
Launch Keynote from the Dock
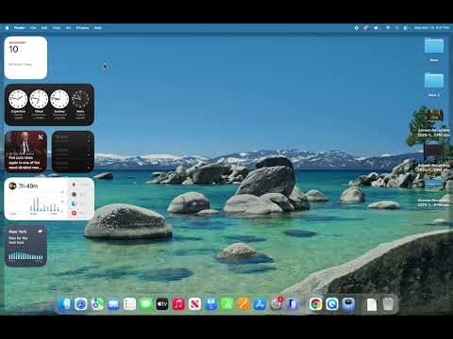click(x=210, y=304)
